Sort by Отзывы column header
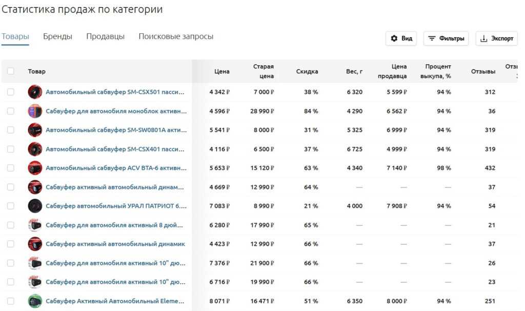Screen dimensions: 525x311 [483, 71]
